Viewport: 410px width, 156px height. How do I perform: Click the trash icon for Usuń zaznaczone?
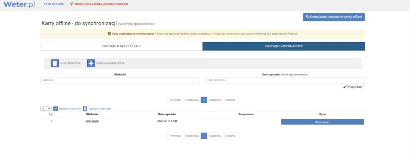(x=55, y=63)
